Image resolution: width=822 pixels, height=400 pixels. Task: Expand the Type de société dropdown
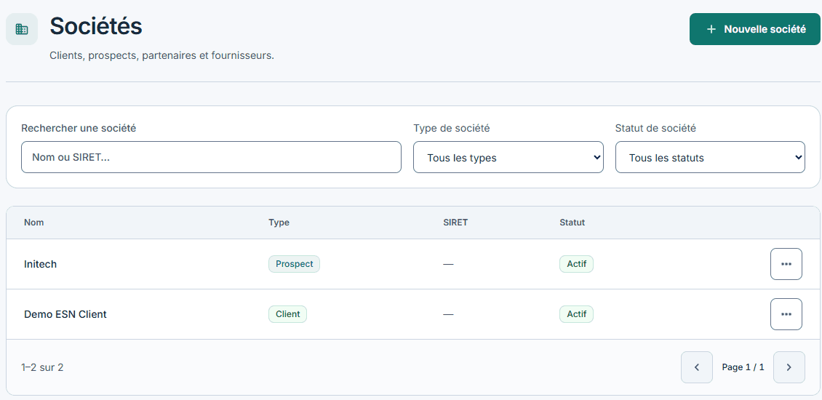tap(508, 157)
